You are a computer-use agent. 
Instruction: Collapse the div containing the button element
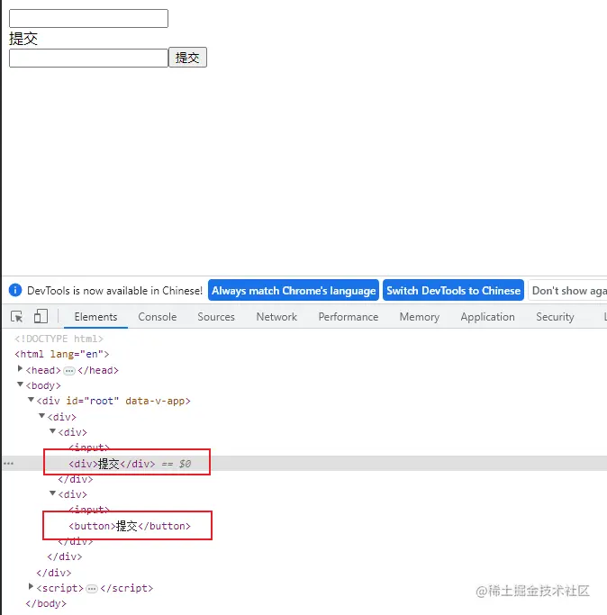click(x=52, y=493)
